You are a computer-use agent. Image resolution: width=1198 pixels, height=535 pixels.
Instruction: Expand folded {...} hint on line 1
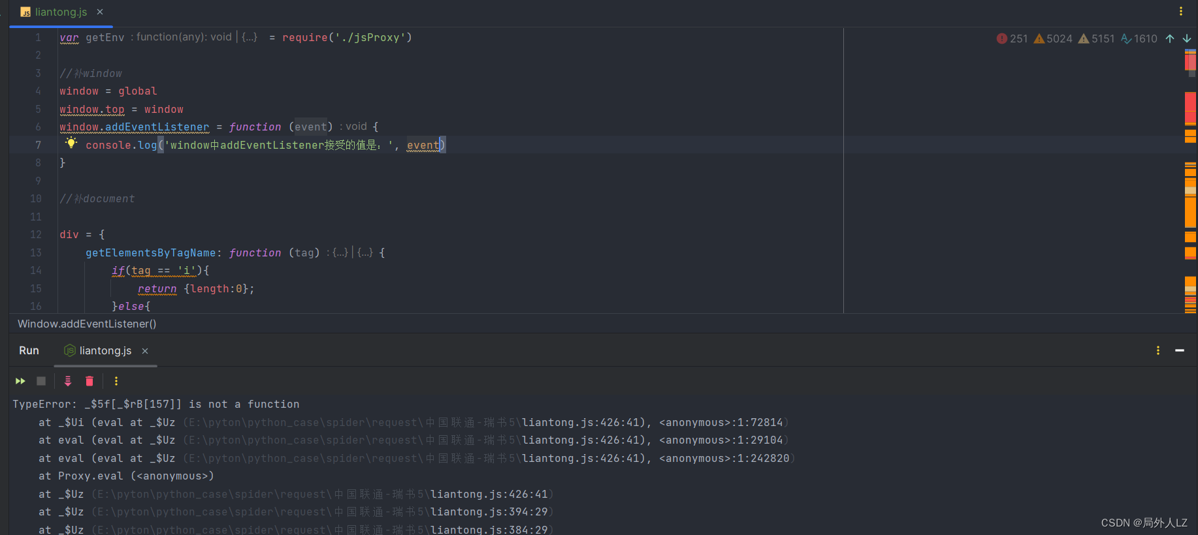(x=250, y=37)
